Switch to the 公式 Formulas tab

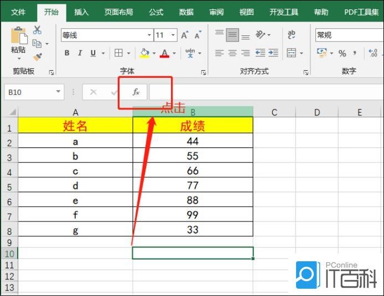(x=156, y=12)
